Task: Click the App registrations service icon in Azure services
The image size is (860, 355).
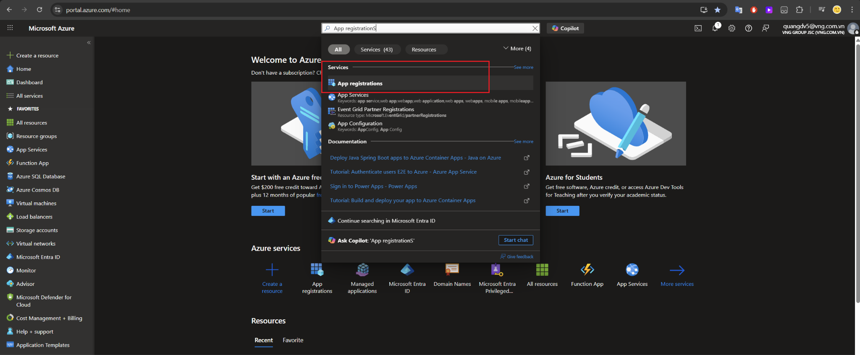Action: (x=317, y=269)
